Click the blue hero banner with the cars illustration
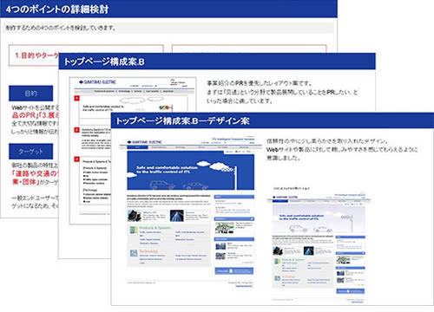 coord(191,170)
